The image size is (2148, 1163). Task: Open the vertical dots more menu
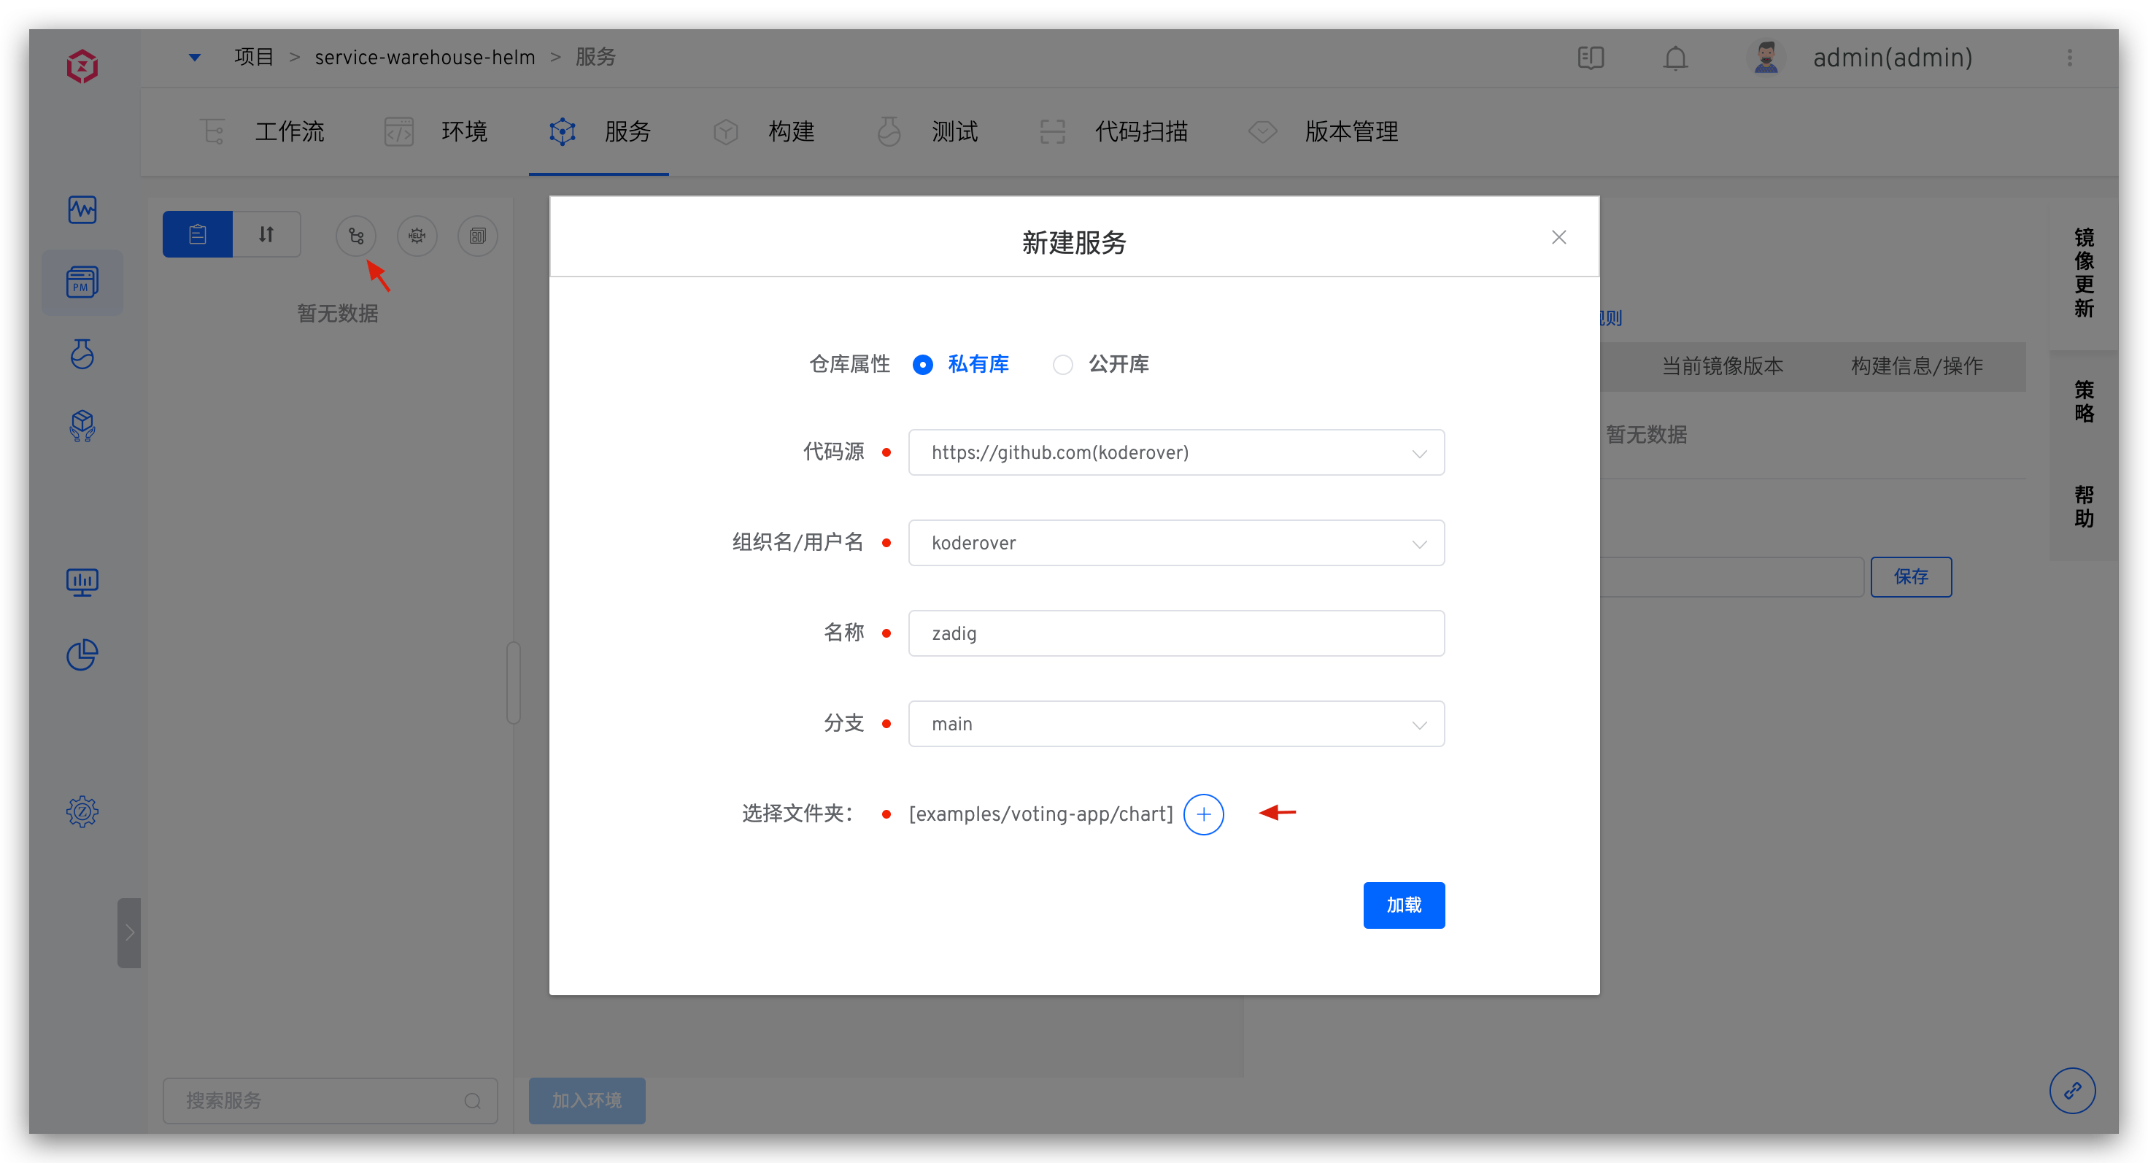2070,58
